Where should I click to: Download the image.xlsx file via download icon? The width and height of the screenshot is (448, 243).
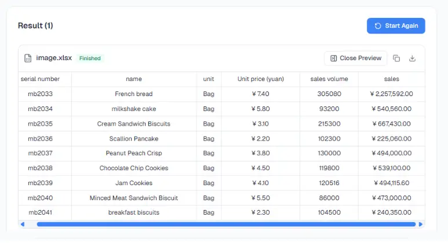click(413, 58)
